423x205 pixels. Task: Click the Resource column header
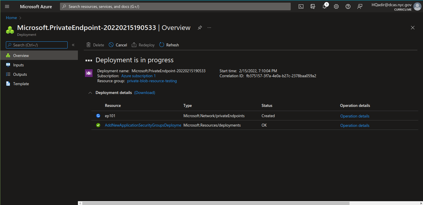[113, 105]
